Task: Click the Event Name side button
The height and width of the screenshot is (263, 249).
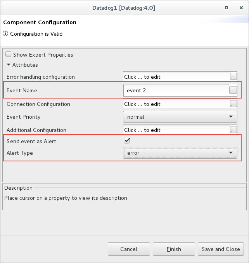Action: [233, 90]
